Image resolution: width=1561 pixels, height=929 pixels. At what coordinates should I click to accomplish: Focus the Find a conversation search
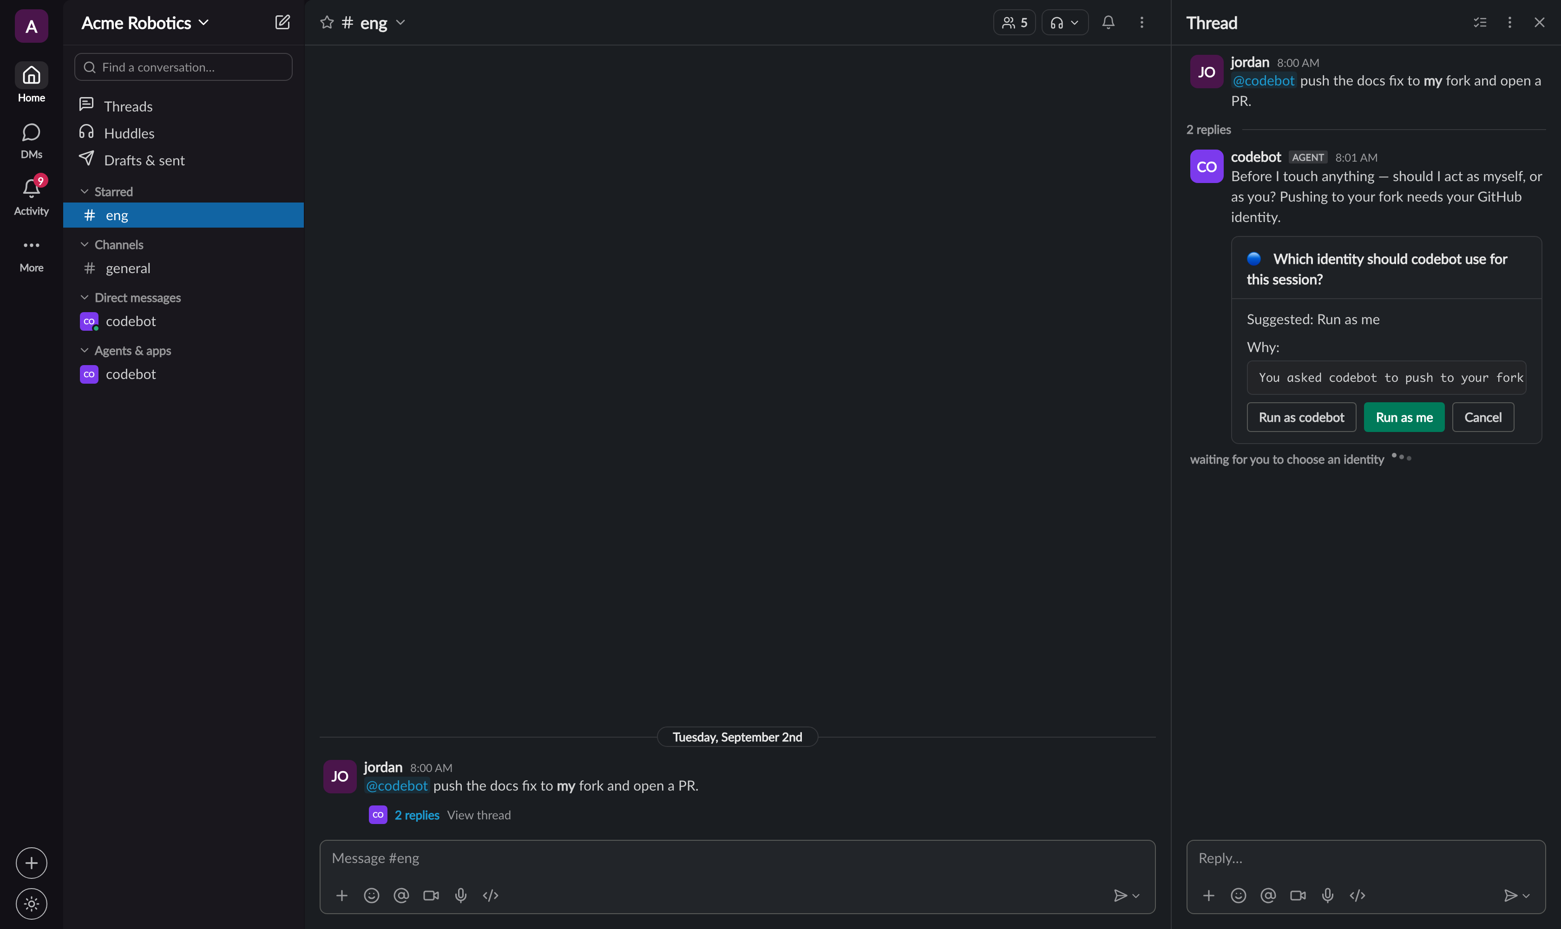pyautogui.click(x=184, y=67)
